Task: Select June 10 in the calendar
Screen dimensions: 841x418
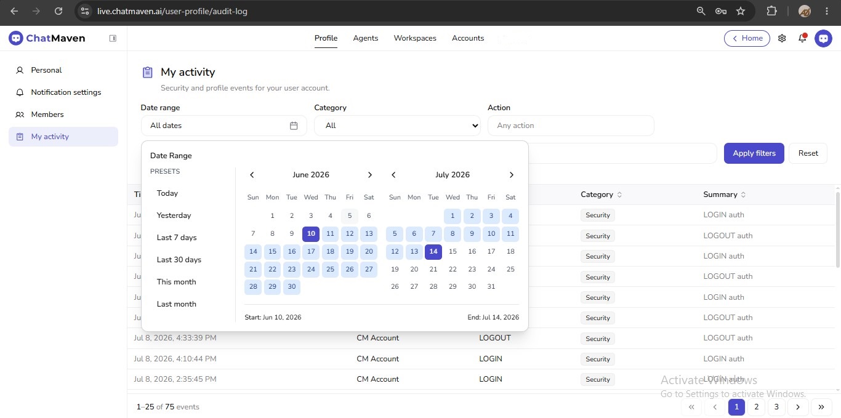Action: pos(311,234)
